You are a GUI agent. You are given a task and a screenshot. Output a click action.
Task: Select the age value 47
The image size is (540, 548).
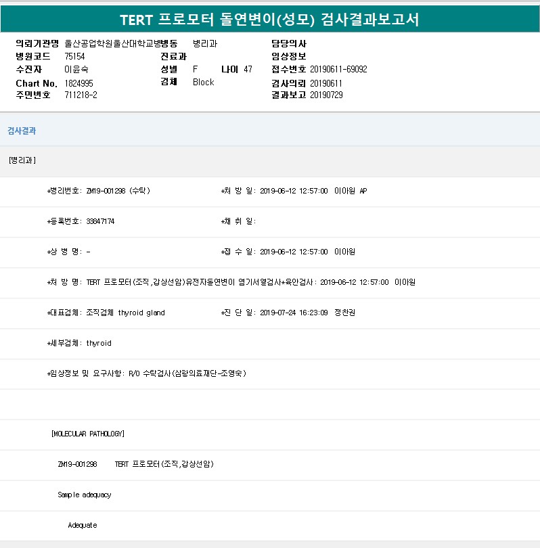click(248, 69)
